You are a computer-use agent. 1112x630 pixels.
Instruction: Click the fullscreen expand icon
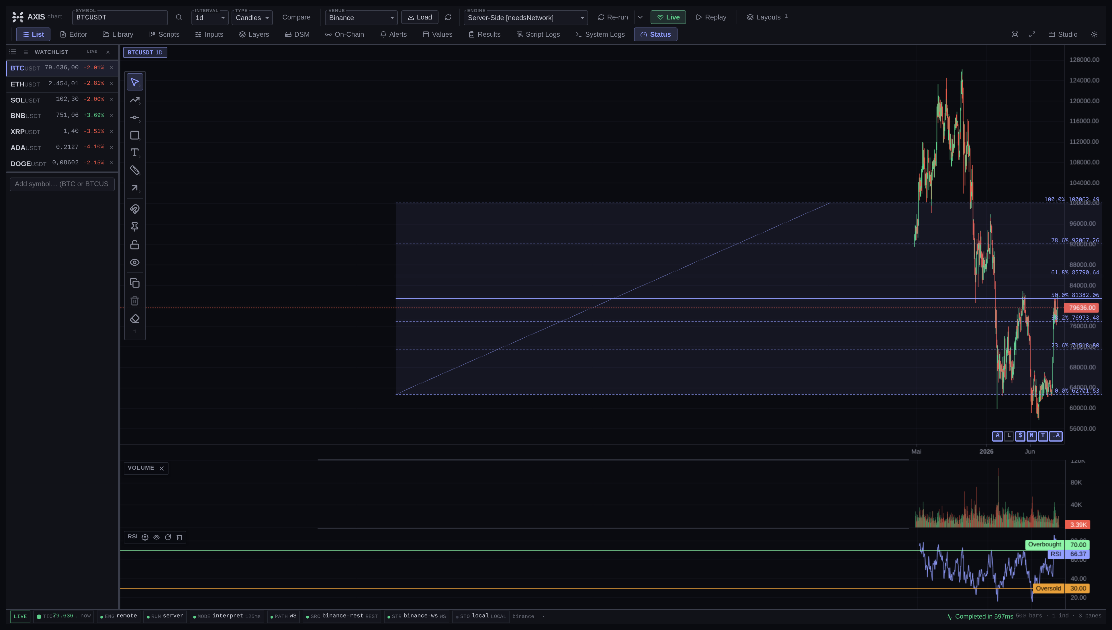click(1032, 35)
